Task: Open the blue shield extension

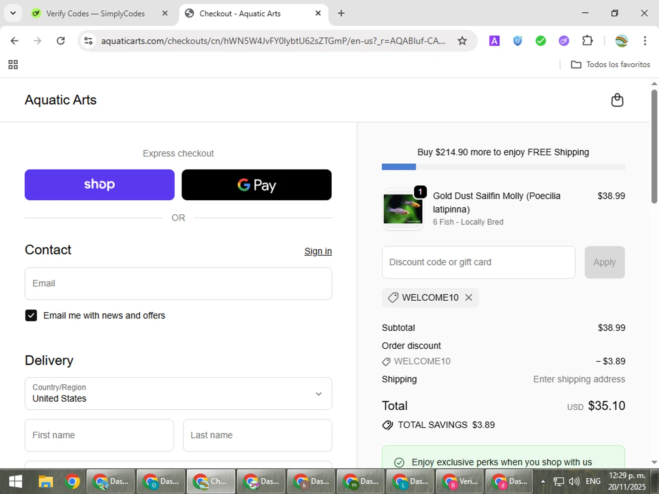Action: [518, 41]
